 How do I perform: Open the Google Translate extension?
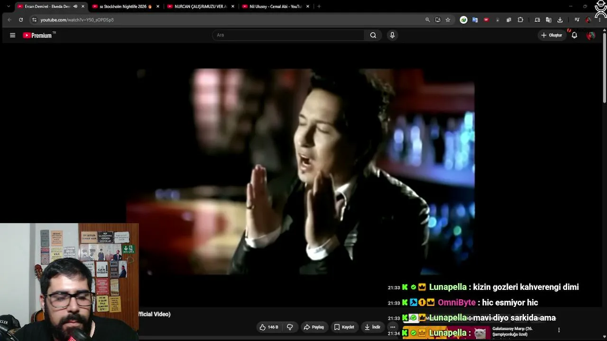click(x=475, y=20)
